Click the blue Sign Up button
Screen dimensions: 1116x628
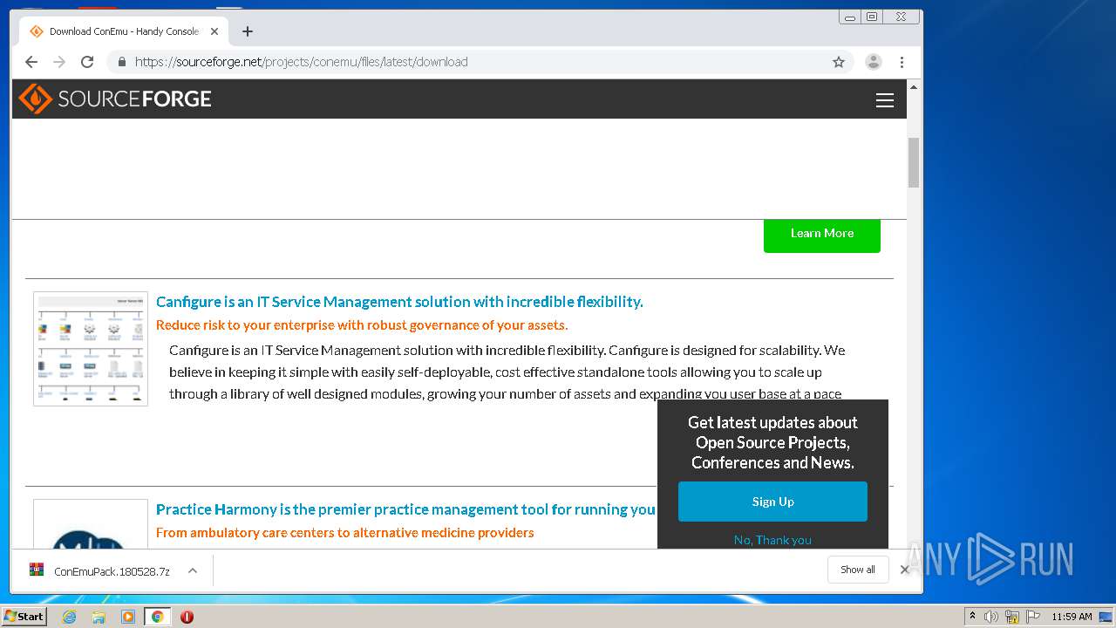773,502
